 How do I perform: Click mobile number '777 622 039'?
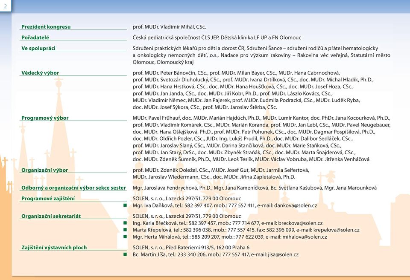point(250,237)
